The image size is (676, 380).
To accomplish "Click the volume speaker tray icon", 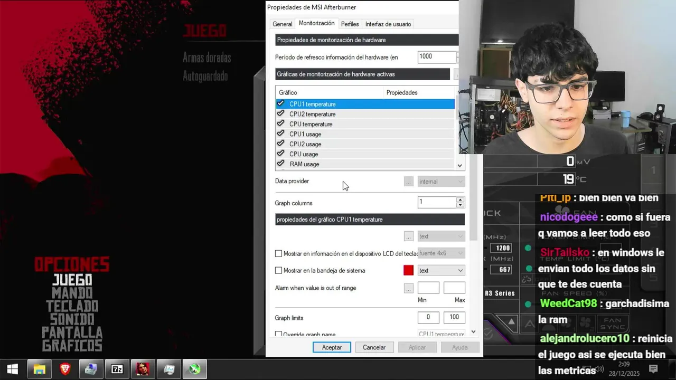I will pyautogui.click(x=599, y=369).
